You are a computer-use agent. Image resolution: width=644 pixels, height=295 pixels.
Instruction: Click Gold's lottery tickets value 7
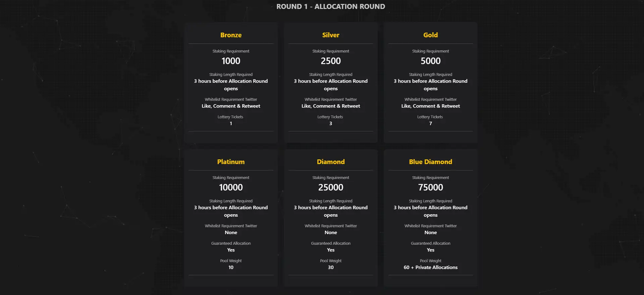pos(430,124)
